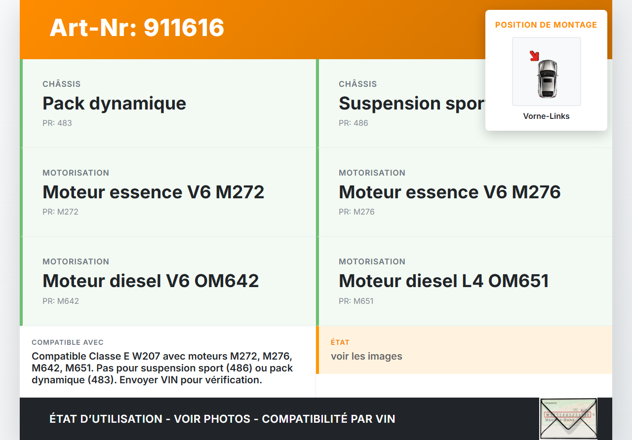Viewport: 632px width, 440px height.
Task: Click the compatibility description paragraph
Action: (162, 368)
